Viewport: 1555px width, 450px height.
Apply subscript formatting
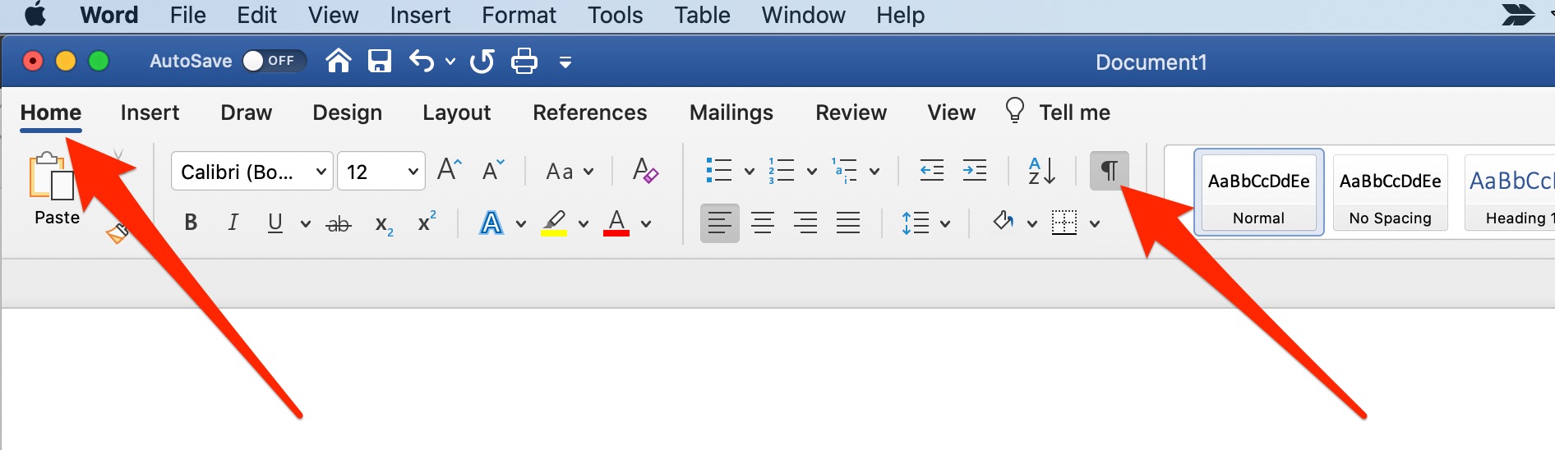[384, 224]
